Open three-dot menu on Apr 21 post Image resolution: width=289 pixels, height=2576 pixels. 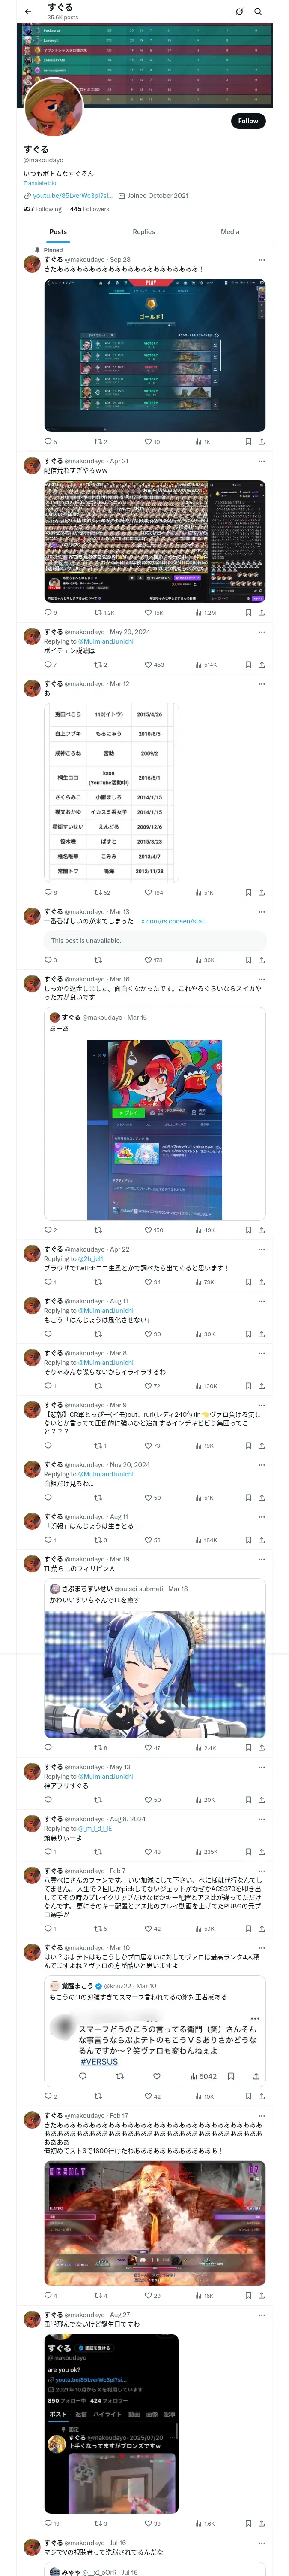click(x=261, y=461)
